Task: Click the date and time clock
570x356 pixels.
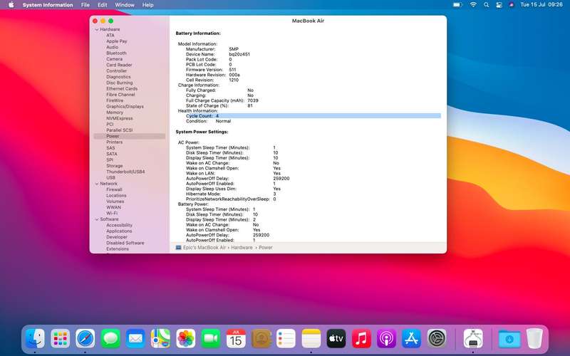Action: click(541, 5)
